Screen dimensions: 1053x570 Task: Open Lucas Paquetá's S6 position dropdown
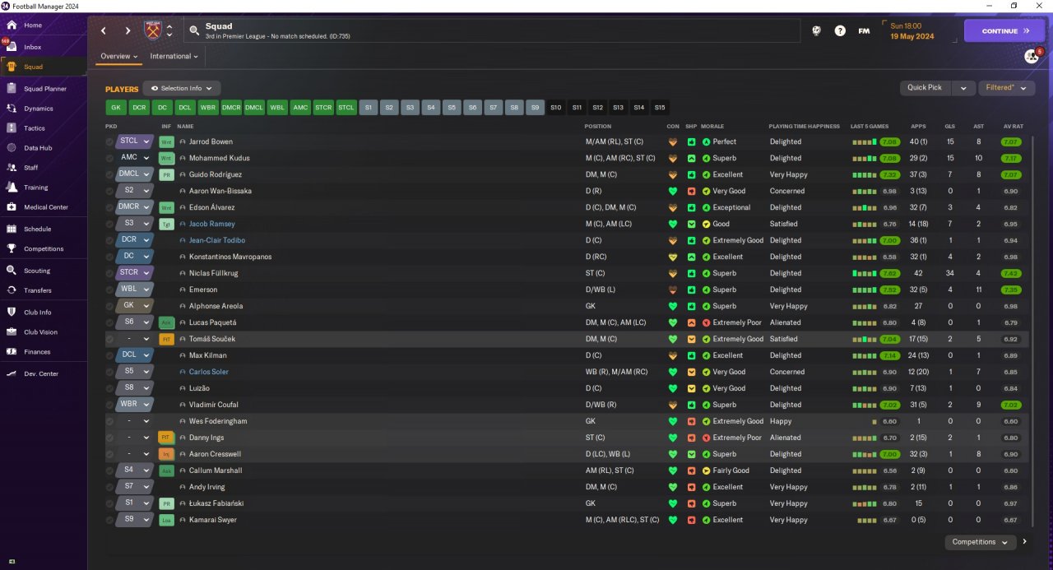[x=136, y=322]
